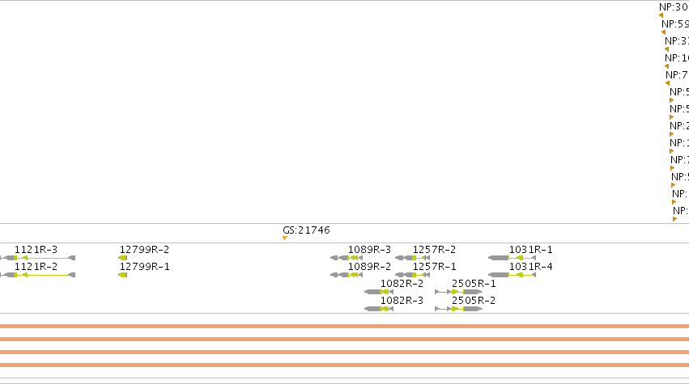The image size is (689, 384).
Task: Click the 1082R-2 label text
Action: point(402,284)
